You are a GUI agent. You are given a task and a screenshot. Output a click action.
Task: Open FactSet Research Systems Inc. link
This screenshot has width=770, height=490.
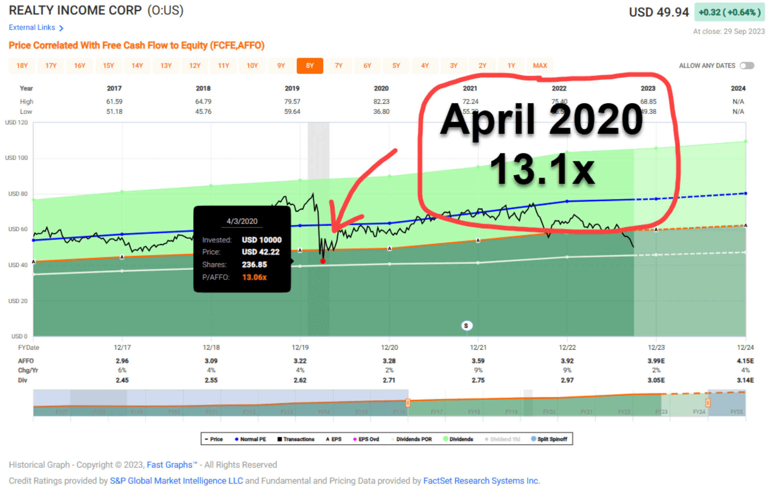click(481, 481)
